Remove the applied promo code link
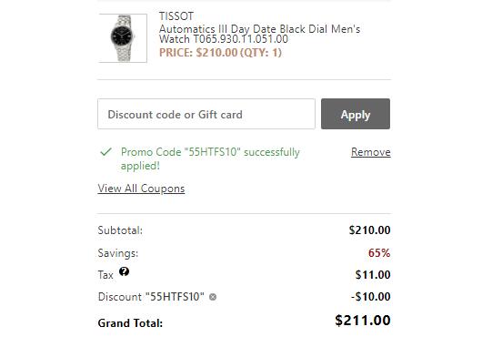 (371, 152)
